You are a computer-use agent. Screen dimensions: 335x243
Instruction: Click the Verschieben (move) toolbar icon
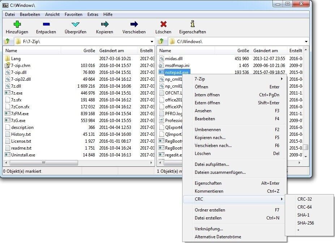[134, 25]
